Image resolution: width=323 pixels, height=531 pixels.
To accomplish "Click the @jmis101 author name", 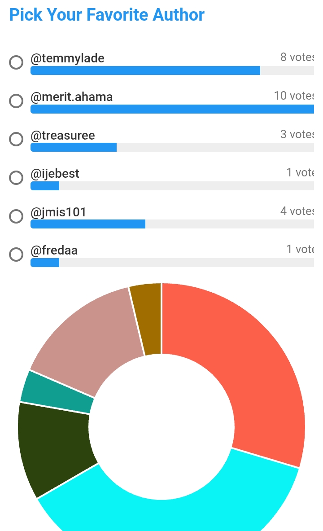I will (x=58, y=212).
